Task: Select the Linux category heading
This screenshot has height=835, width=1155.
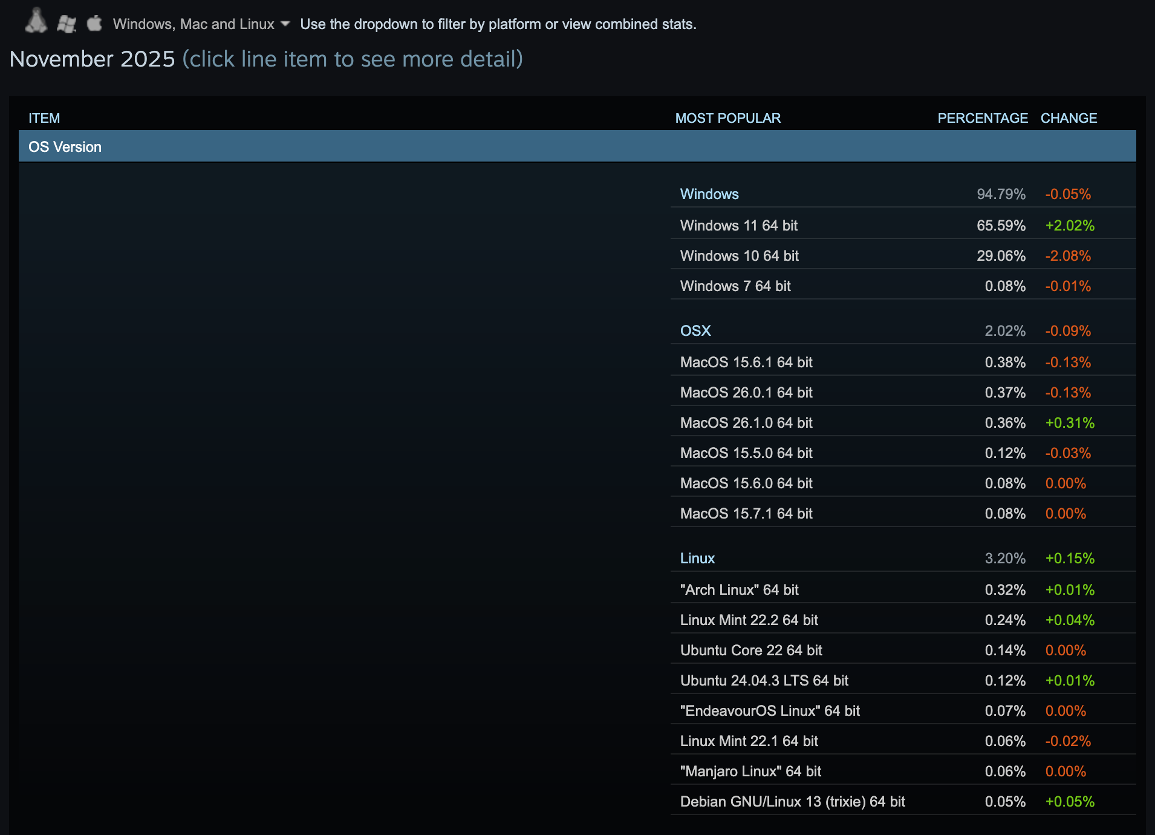Action: click(697, 558)
